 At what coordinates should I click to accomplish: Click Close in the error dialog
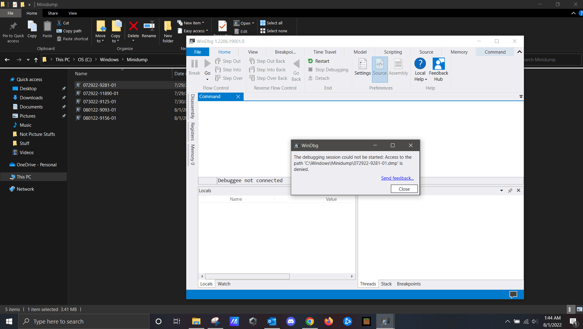tap(404, 189)
